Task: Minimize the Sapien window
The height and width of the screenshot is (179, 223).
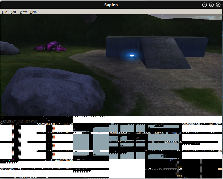Action: coord(205,5)
